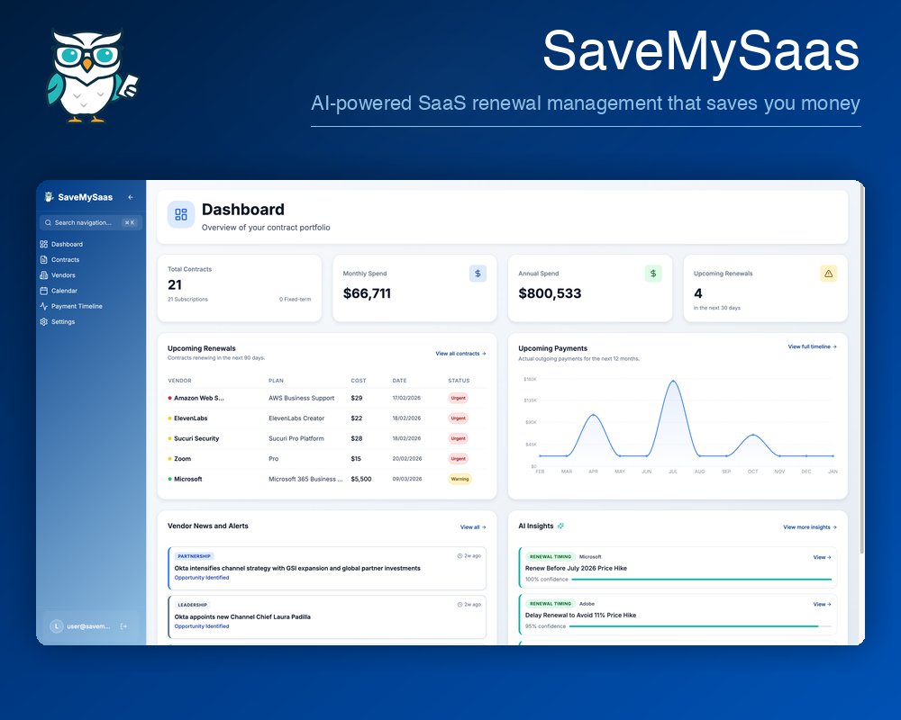Click the user avatar circle
The height and width of the screenshot is (720, 901).
[56, 626]
